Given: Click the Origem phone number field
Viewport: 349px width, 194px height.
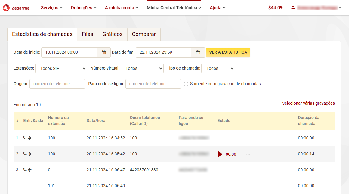Looking at the screenshot, I should click(57, 84).
